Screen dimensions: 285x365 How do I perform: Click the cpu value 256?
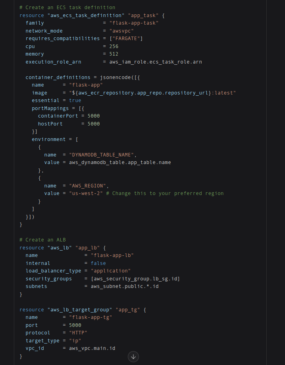click(x=108, y=46)
